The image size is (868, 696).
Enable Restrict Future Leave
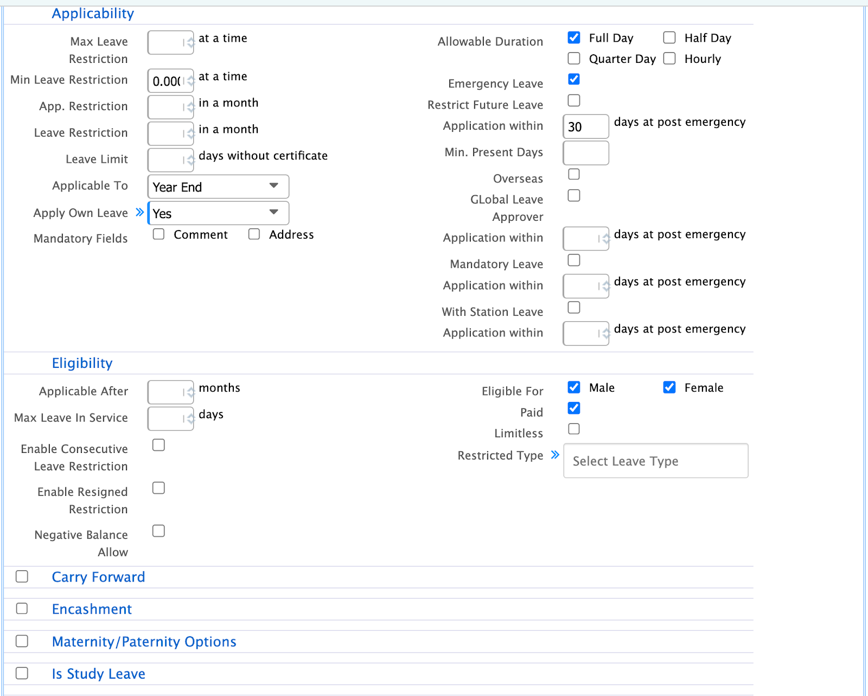click(x=573, y=100)
